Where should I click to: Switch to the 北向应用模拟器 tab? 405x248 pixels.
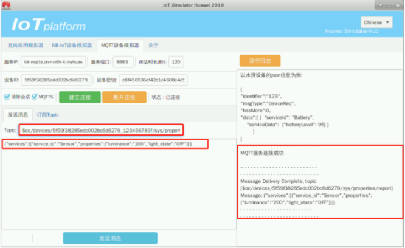26,45
